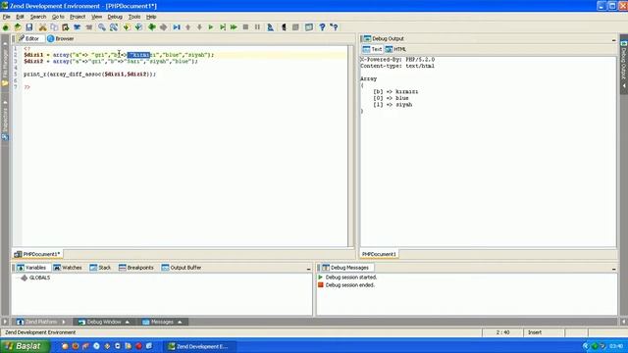Click 'Debug session ended.' message
Image resolution: width=628 pixels, height=353 pixels.
click(349, 285)
